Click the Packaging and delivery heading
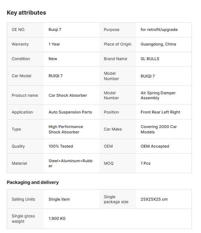Screen dimensions: 201x233 tap(33, 182)
